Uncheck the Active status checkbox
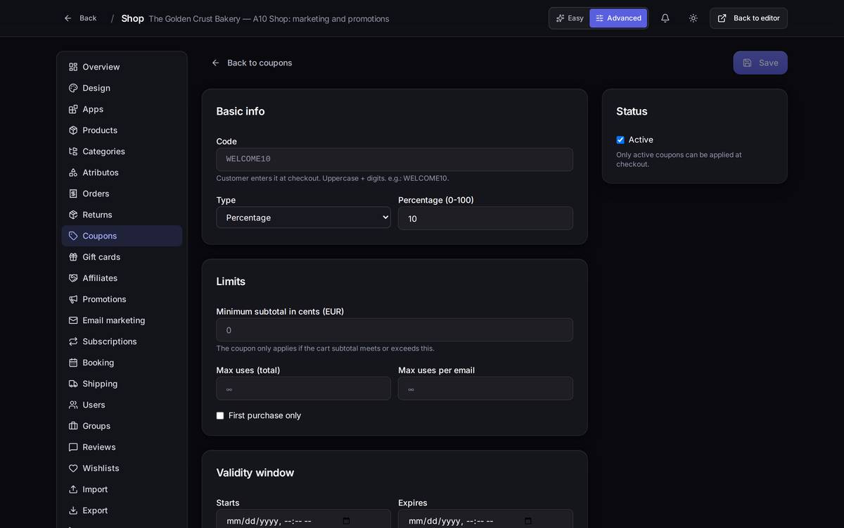The height and width of the screenshot is (528, 844). tap(620, 140)
